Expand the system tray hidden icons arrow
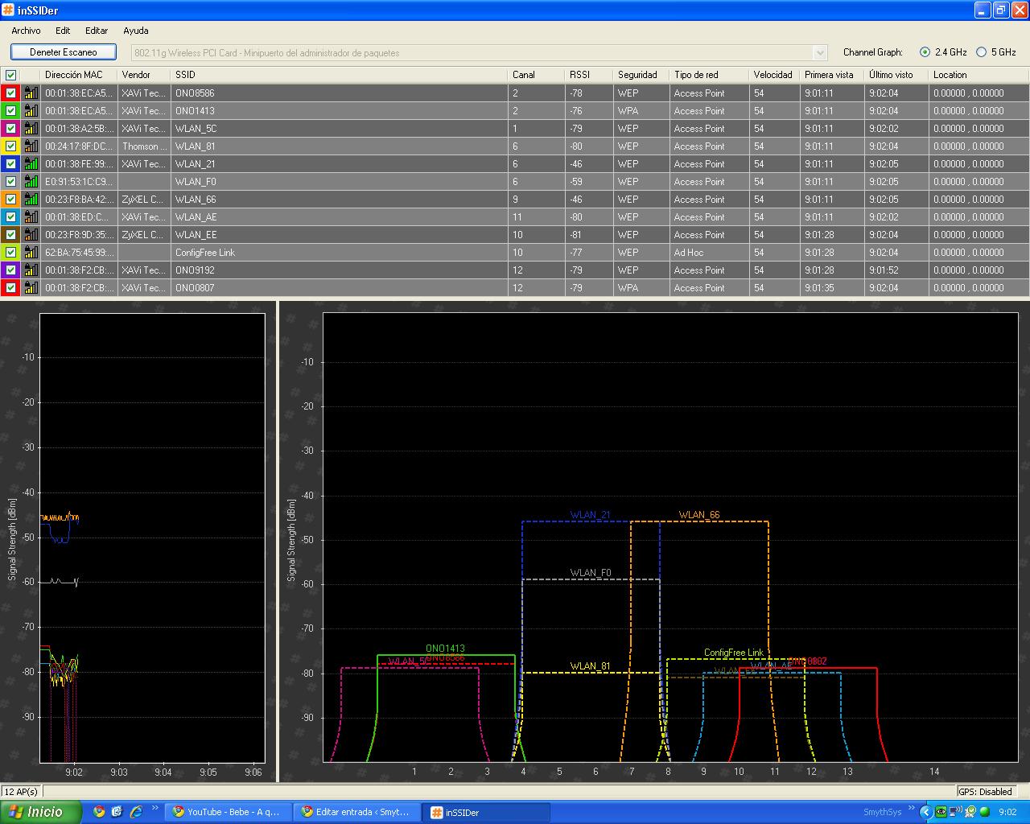1030x824 pixels. (x=925, y=813)
